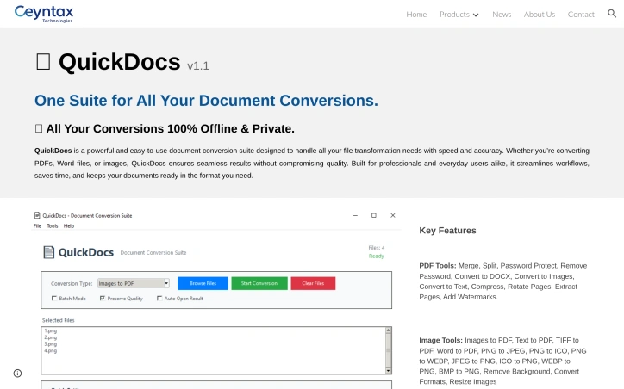Enable the Auto Open Result checkbox
The image size is (624, 389).
point(159,299)
